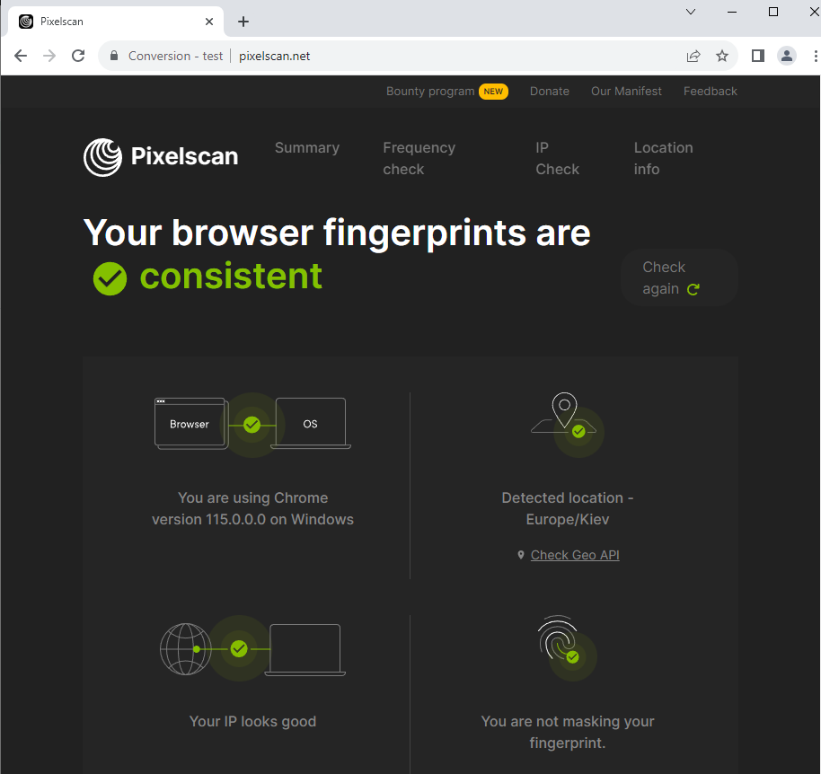Click the location pin illustration
Image resolution: width=821 pixels, height=774 pixels.
pos(567,424)
